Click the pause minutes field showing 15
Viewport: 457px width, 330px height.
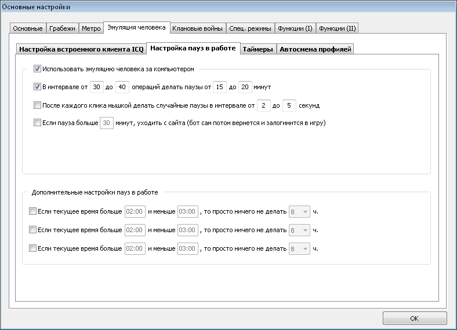(220, 87)
